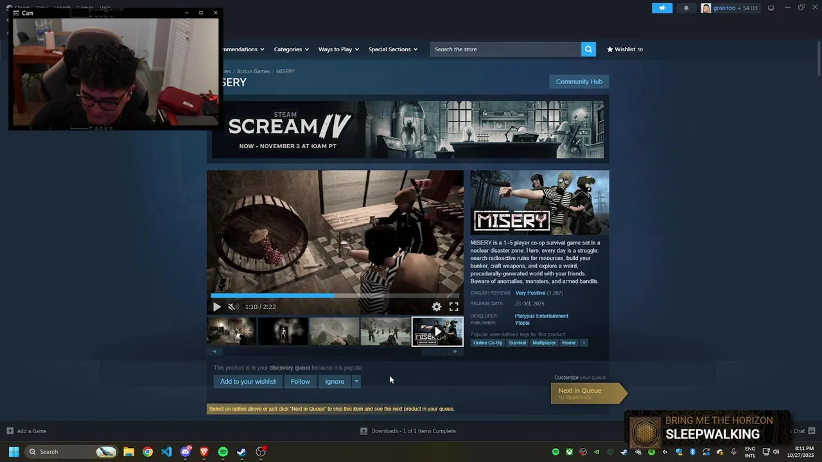The height and width of the screenshot is (462, 822).
Task: Open the Special Sections dropdown
Action: click(392, 49)
